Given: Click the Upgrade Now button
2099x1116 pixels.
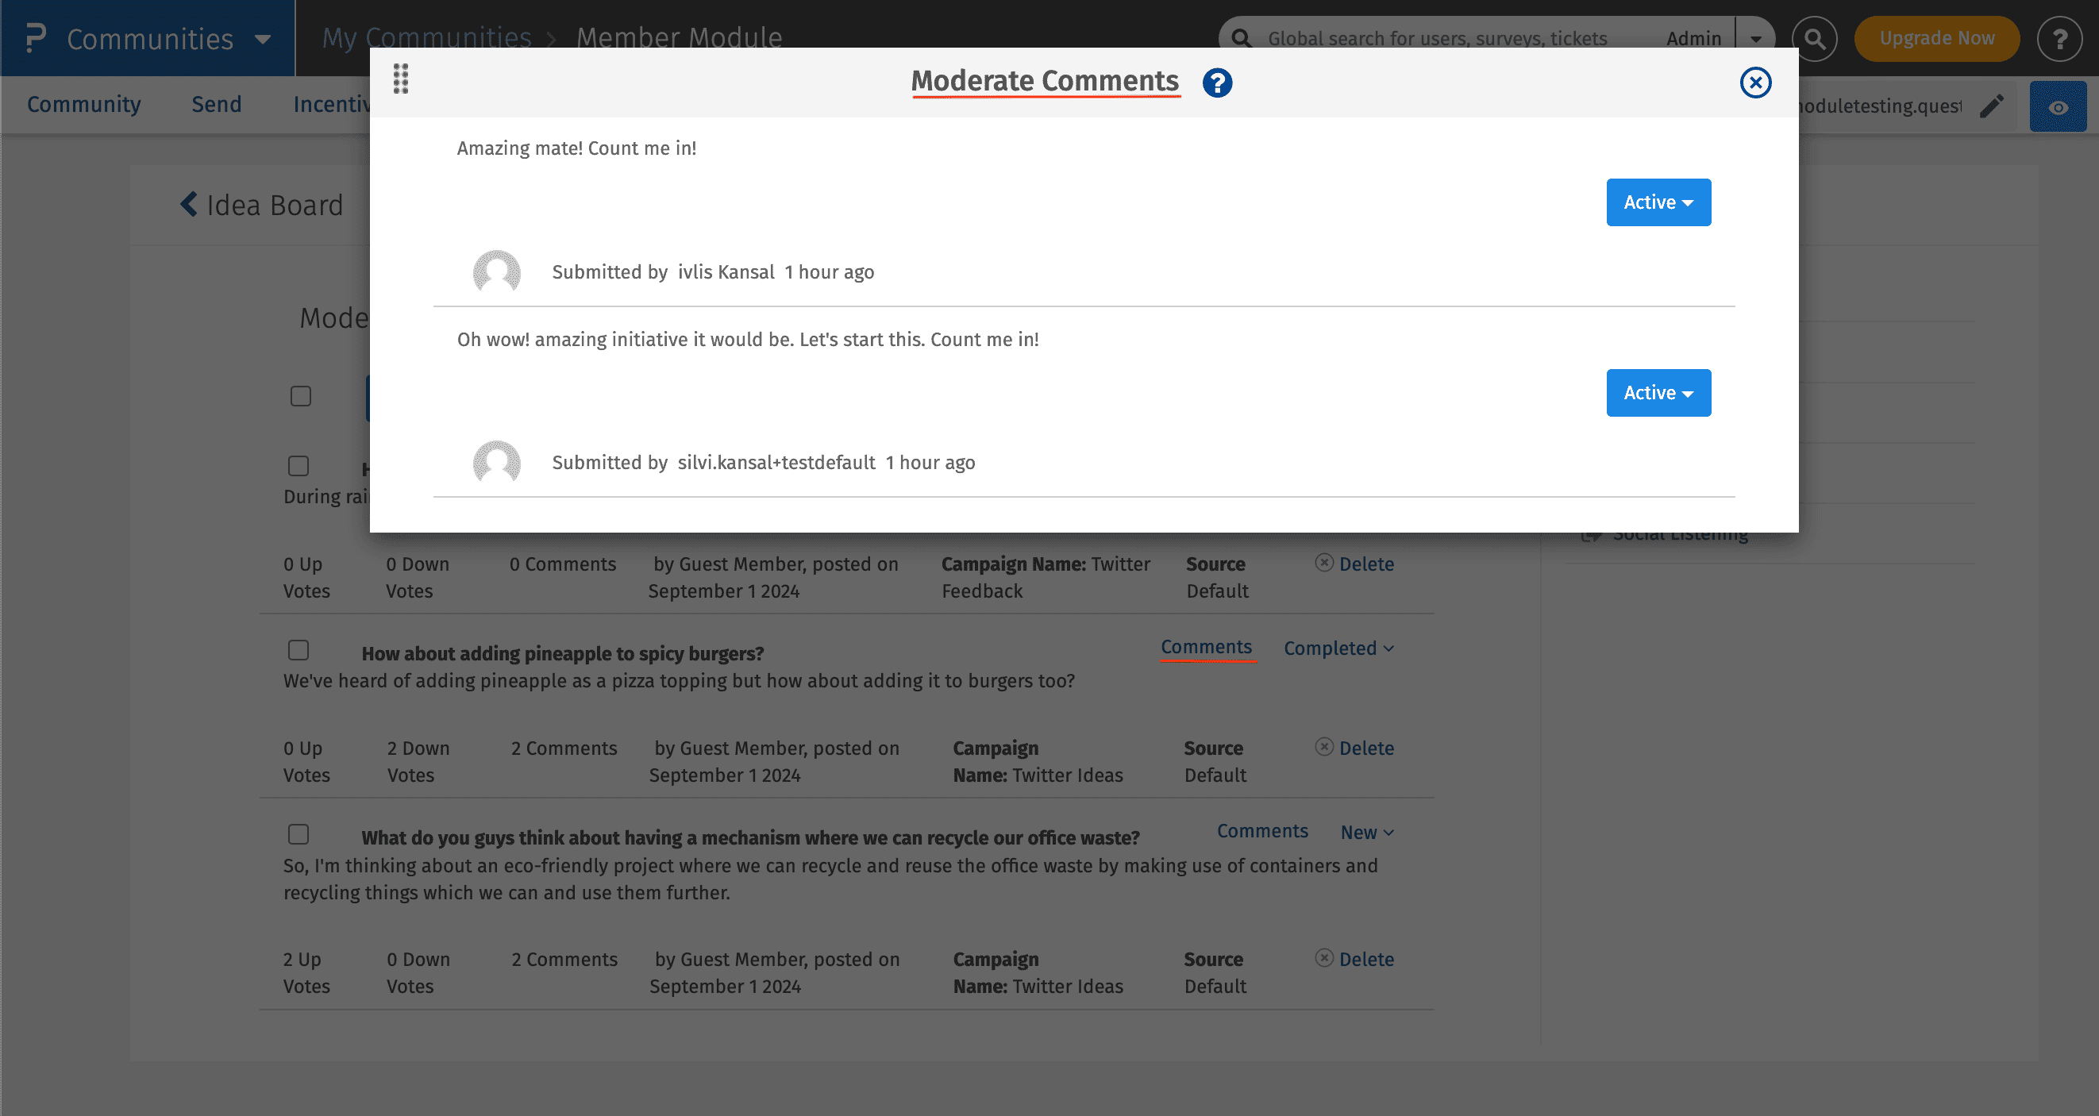Looking at the screenshot, I should tap(1936, 38).
